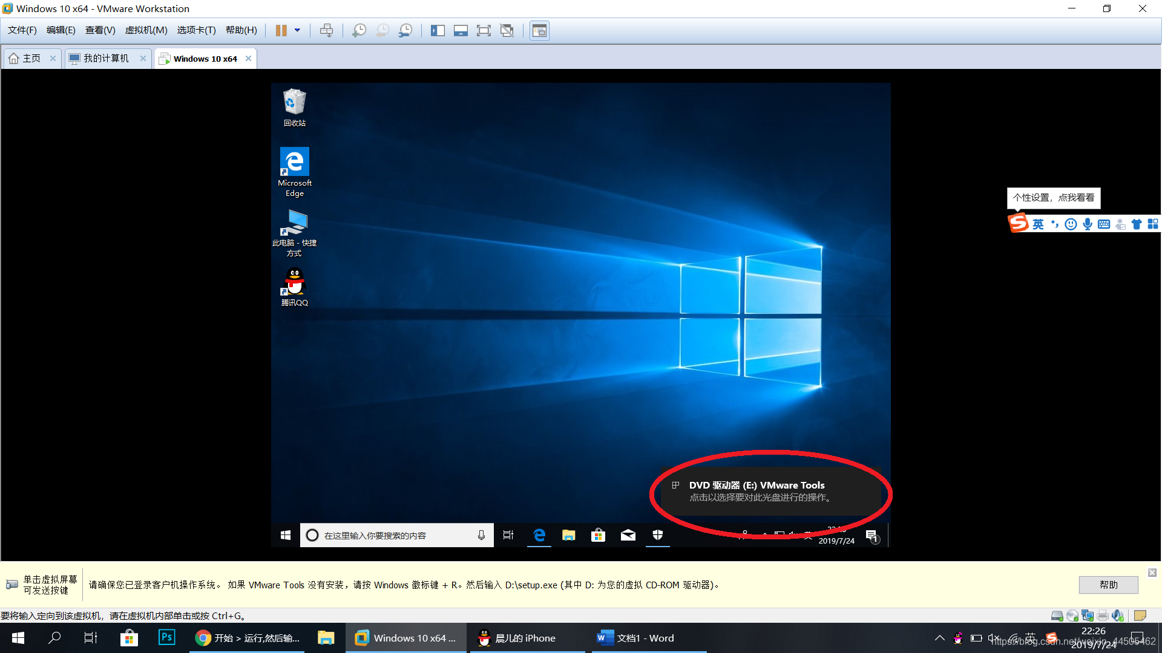This screenshot has width=1162, height=653.
Task: Select 此电脑 shortcut on guest desktop
Action: pos(295,233)
